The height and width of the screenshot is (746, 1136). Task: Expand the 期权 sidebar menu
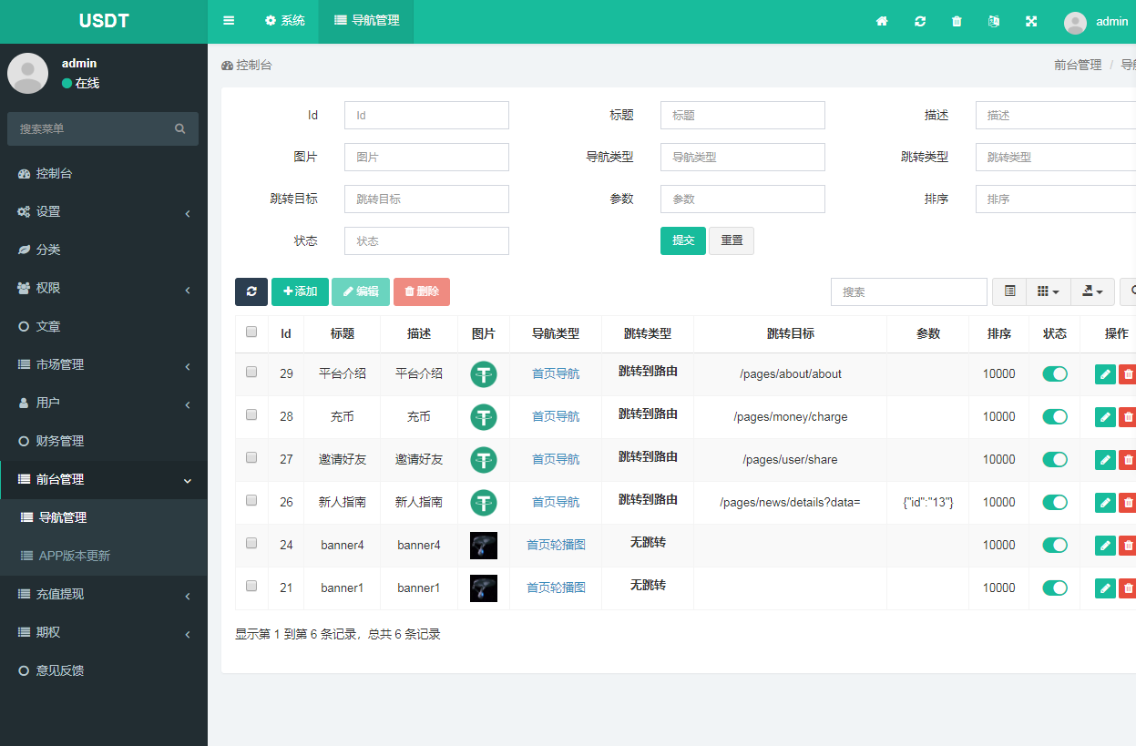pyautogui.click(x=104, y=632)
